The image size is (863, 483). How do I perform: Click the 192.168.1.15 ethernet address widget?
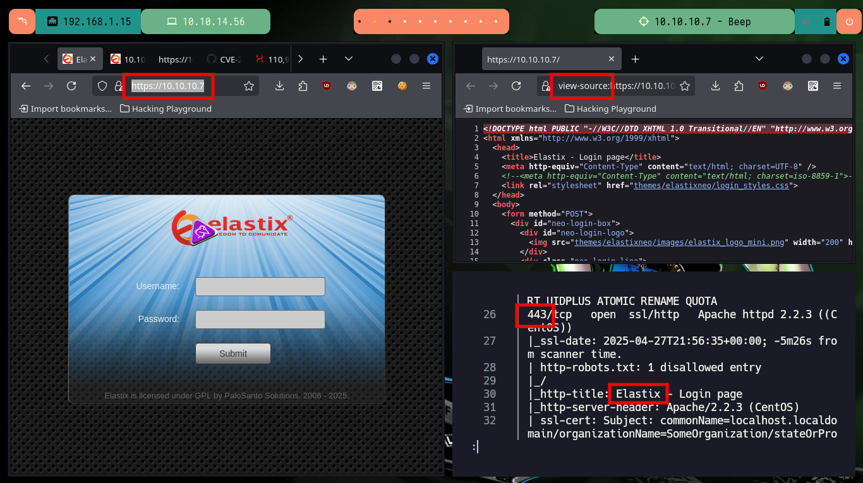[88, 21]
